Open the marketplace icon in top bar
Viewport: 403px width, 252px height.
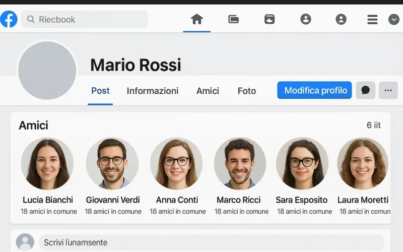[x=270, y=19]
